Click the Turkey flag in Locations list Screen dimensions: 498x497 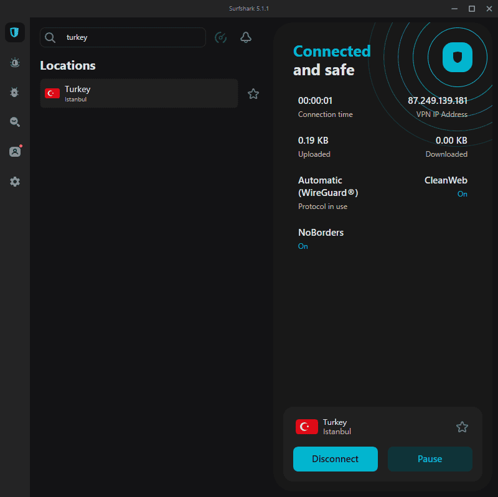(x=52, y=93)
